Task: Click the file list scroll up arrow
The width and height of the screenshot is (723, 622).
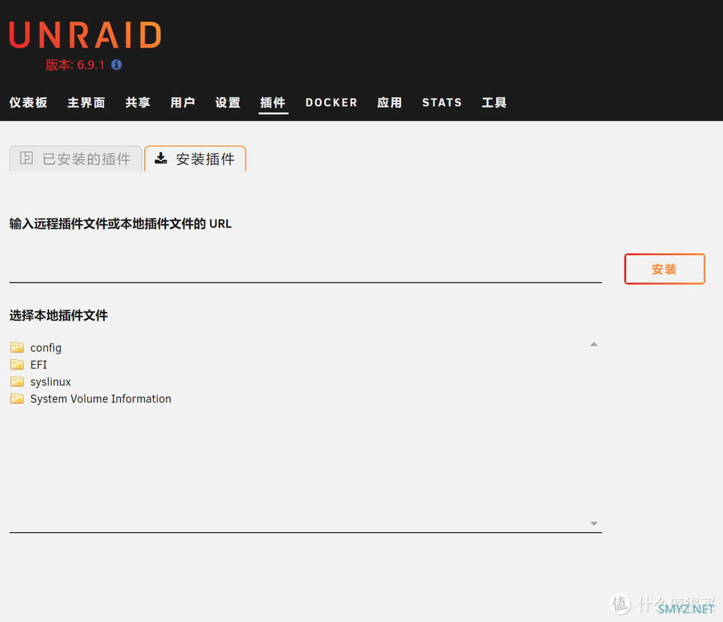Action: click(x=594, y=344)
